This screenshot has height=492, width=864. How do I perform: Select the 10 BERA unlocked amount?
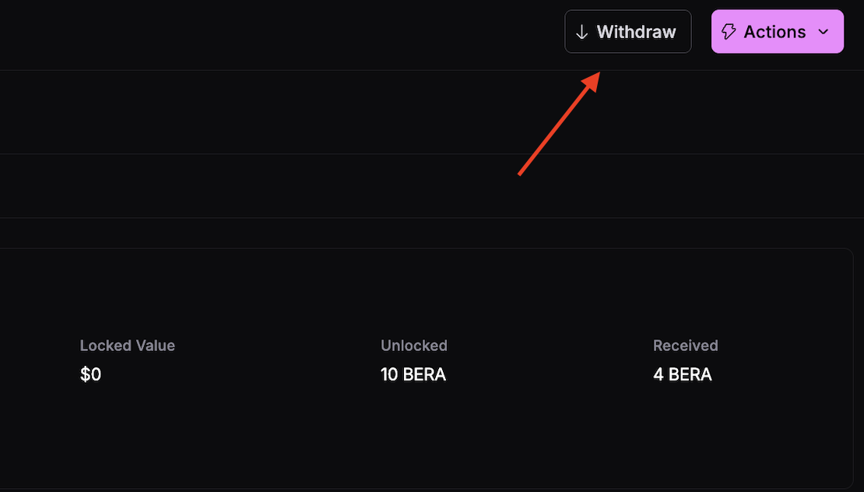(x=413, y=374)
